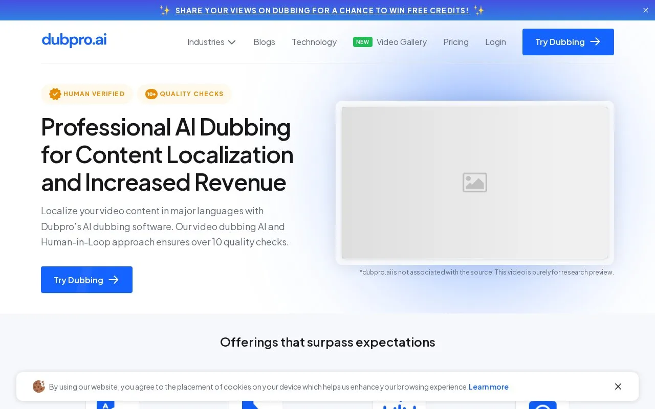Click the arrow icon in header Try Dubbing
The height and width of the screenshot is (409, 655).
click(x=595, y=42)
